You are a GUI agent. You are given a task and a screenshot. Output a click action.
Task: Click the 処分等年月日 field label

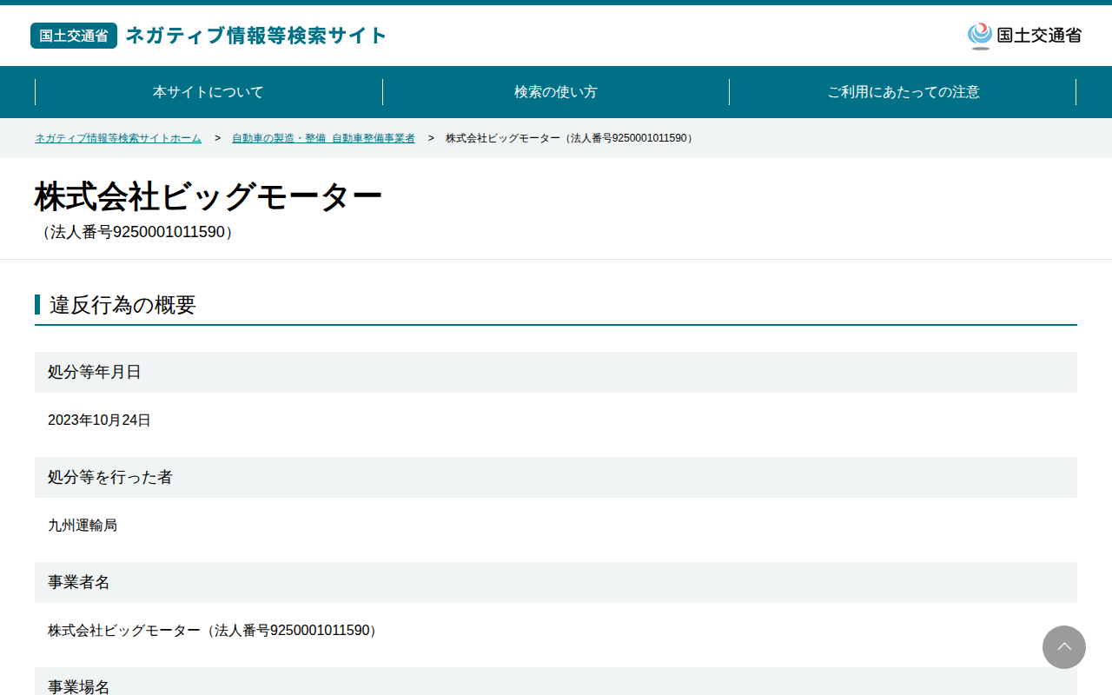(94, 372)
